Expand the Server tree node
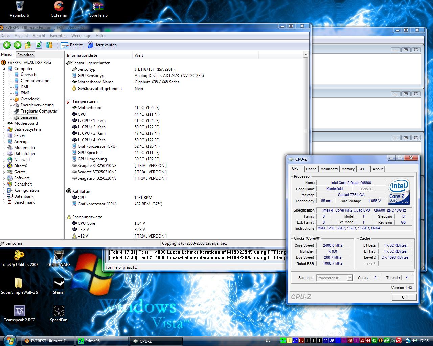433x346 pixels. pyautogui.click(x=4, y=136)
